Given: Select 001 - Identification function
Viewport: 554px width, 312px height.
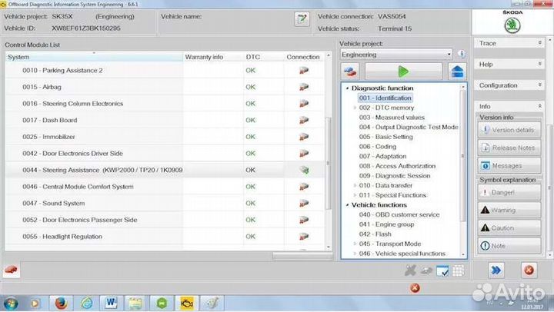Looking at the screenshot, I should (385, 98).
